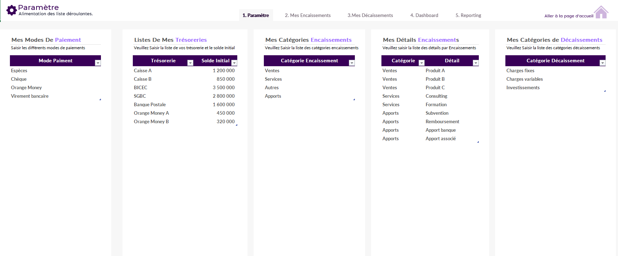Click the resize handle of Catégorie Décaissement table
Viewport: 618px width, 256px height.
point(605,91)
